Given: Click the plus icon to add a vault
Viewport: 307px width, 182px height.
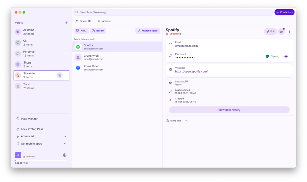Looking at the screenshot, I should pyautogui.click(x=66, y=23).
